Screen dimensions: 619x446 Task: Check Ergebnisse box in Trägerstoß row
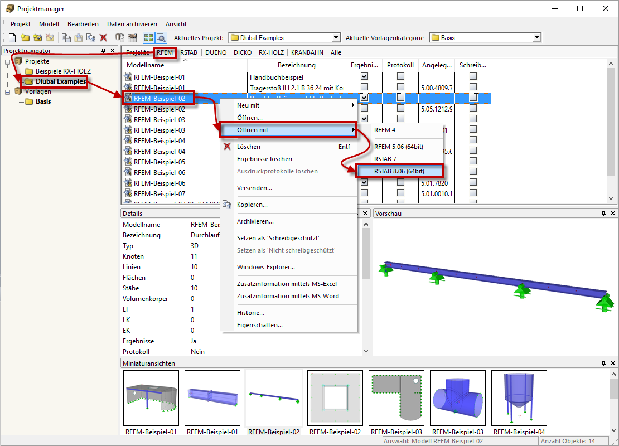pyautogui.click(x=364, y=87)
